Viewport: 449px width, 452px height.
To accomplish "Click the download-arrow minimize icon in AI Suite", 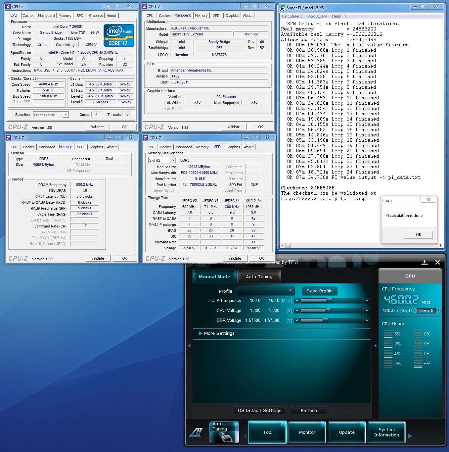I will pos(425,262).
